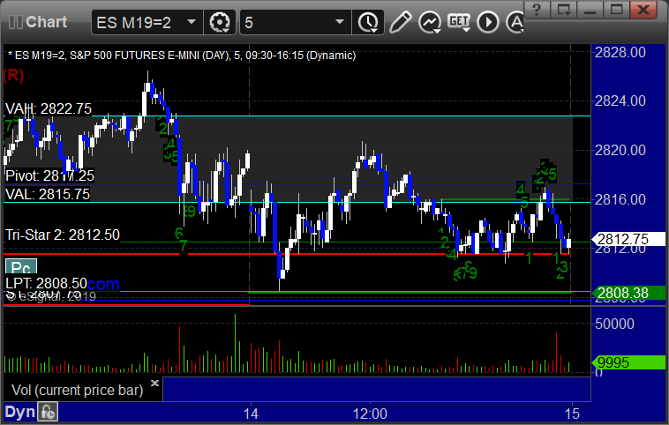This screenshot has width=669, height=425.
Task: Open the GET tools menu
Action: 458,21
